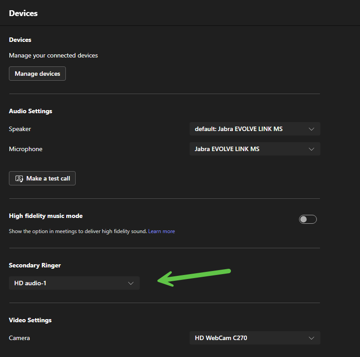Open the Learn more link
Viewport: 360px width, 357px height.
[162, 231]
